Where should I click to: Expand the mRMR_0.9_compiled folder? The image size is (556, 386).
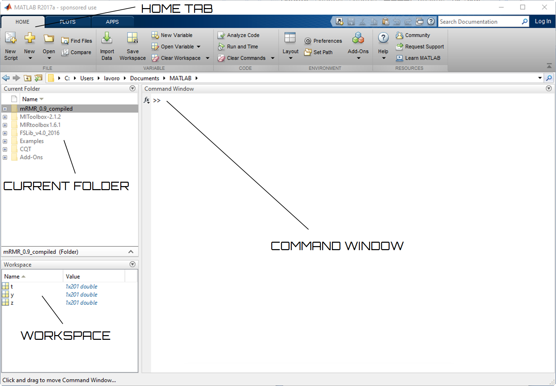tap(5, 109)
